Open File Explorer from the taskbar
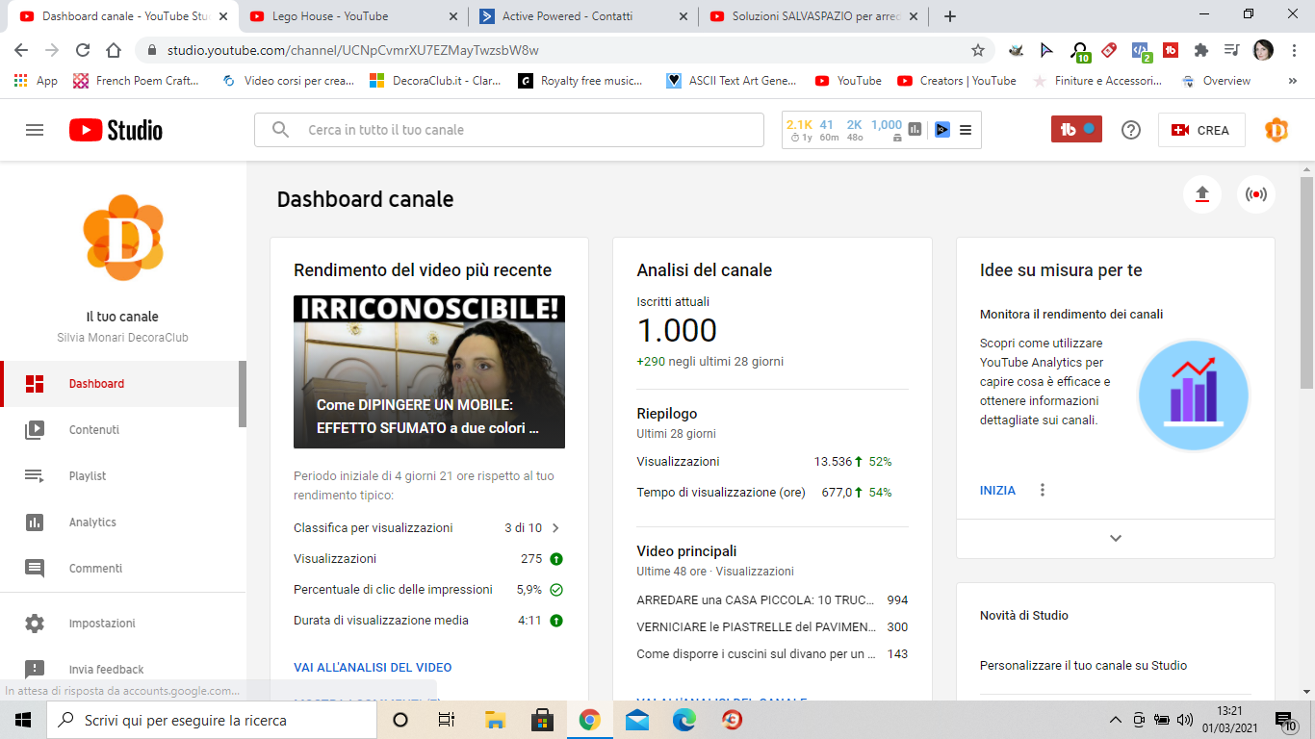The width and height of the screenshot is (1315, 739). tap(496, 720)
